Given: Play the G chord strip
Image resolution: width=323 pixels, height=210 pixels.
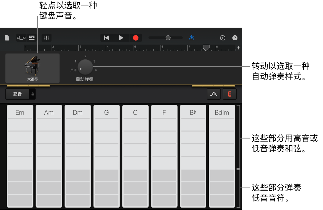Looking at the screenshot, I should click(107, 156).
